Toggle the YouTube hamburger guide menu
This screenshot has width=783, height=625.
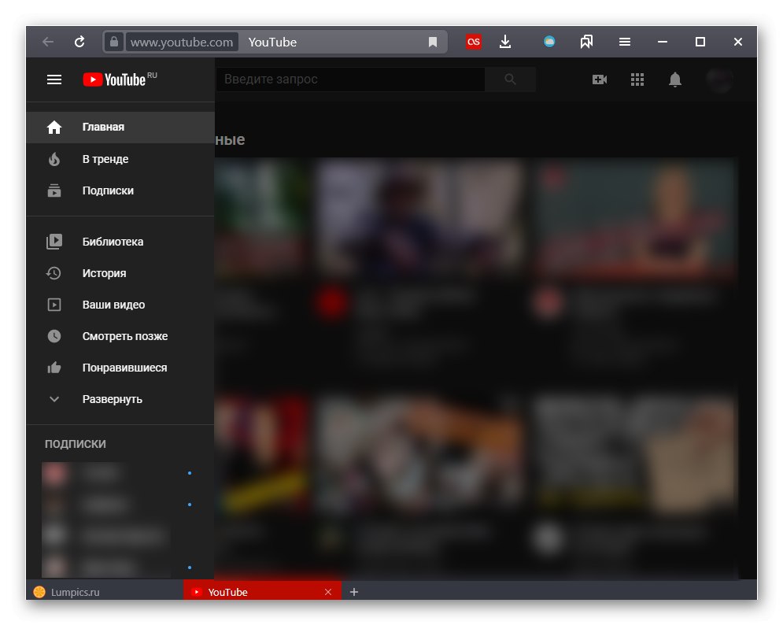[54, 80]
